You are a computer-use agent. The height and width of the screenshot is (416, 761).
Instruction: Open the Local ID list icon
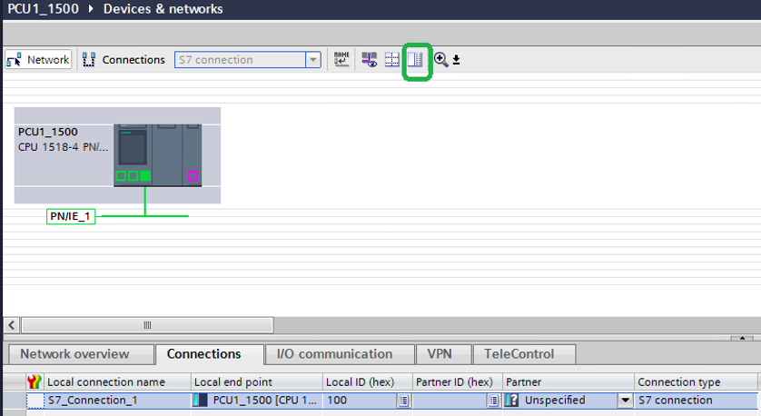[404, 401]
